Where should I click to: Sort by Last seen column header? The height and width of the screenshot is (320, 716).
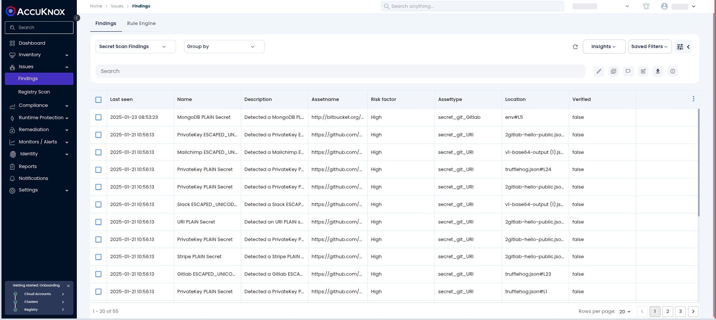(x=121, y=99)
